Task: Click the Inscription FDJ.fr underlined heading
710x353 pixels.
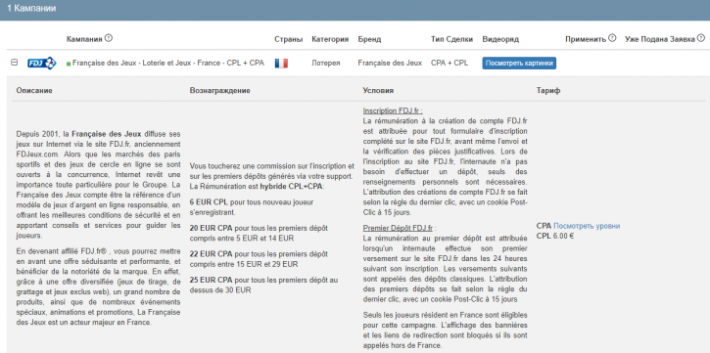Action: click(393, 110)
